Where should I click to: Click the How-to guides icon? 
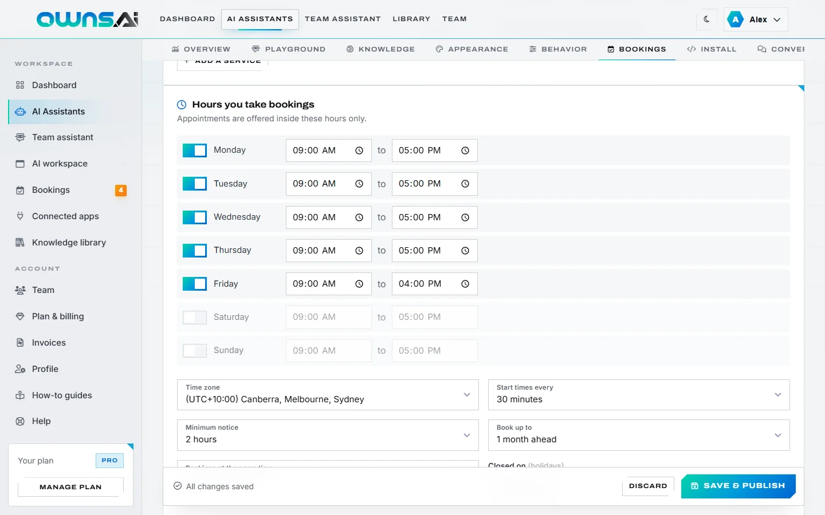[20, 395]
